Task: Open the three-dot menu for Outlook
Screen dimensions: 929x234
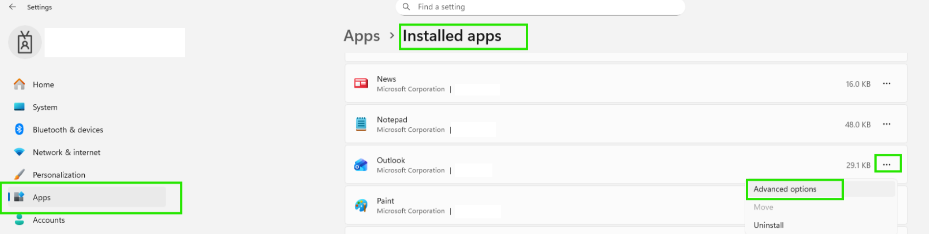Action: pyautogui.click(x=887, y=165)
